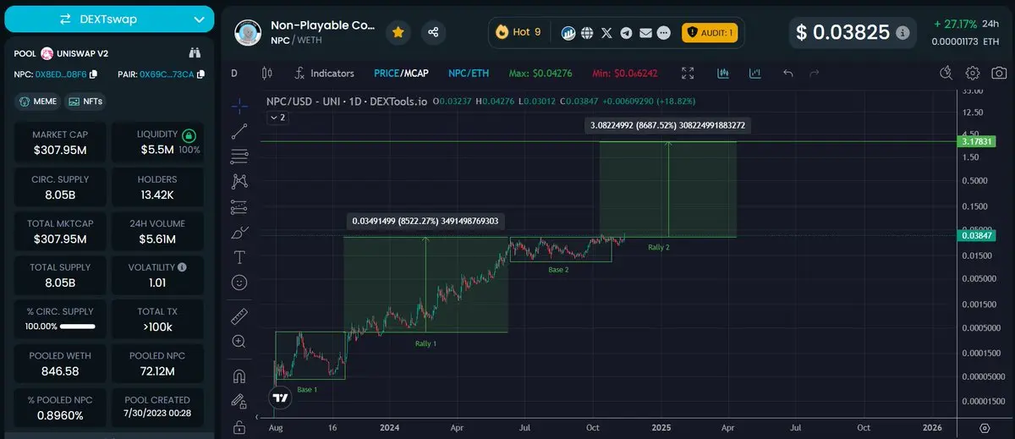
Task: Open candlestick chart style selector
Action: pos(267,74)
